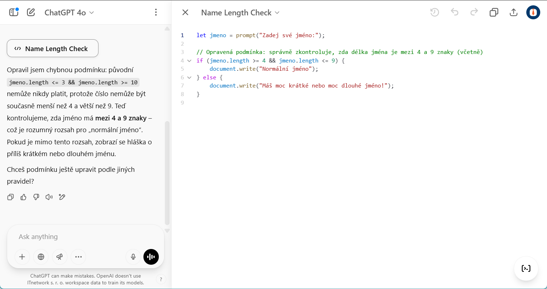Open the three-dot options menu in the chat header
This screenshot has width=547, height=289.
point(156,13)
